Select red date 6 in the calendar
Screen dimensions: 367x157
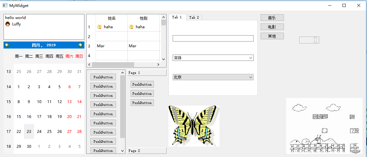69,87
